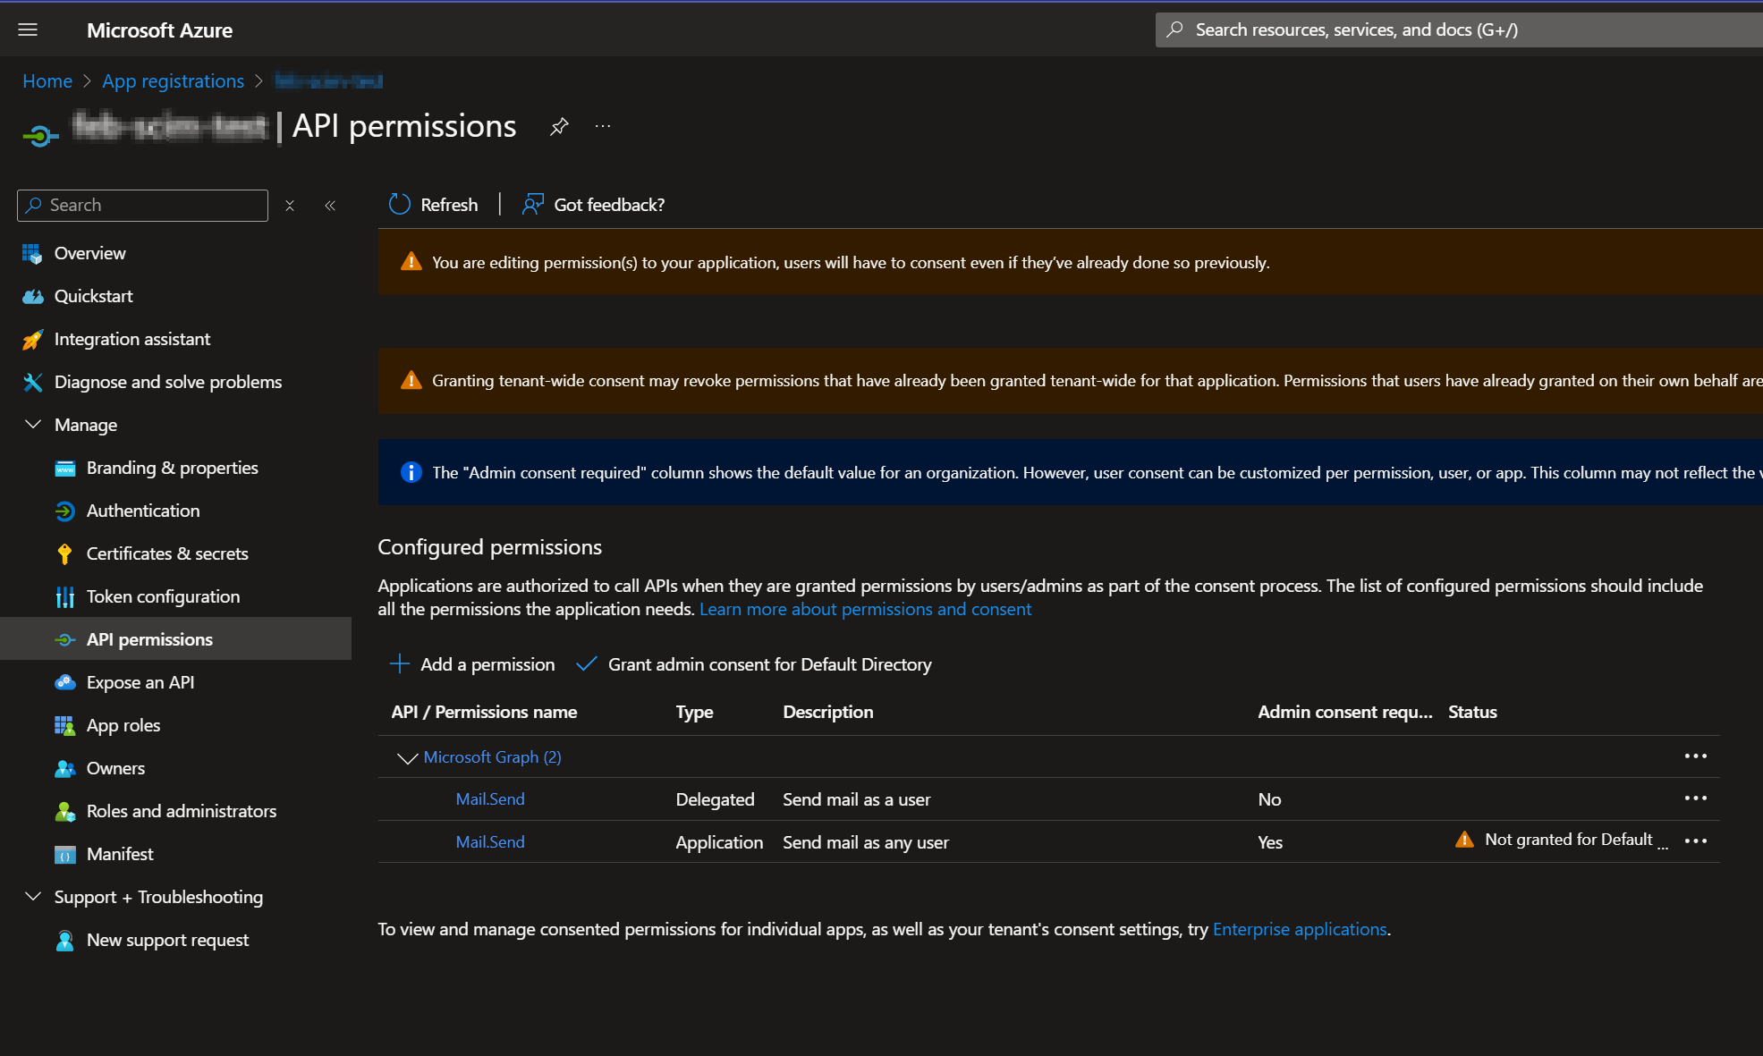Screen dimensions: 1763x1056
Task: Open the ellipsis menu for Microsoft Graph row
Action: 1695,756
